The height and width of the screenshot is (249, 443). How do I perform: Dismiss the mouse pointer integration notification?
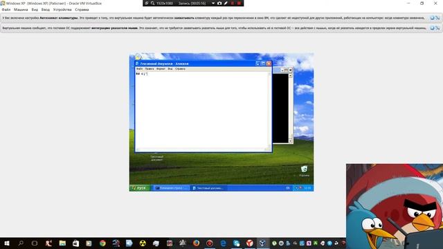tap(432, 28)
